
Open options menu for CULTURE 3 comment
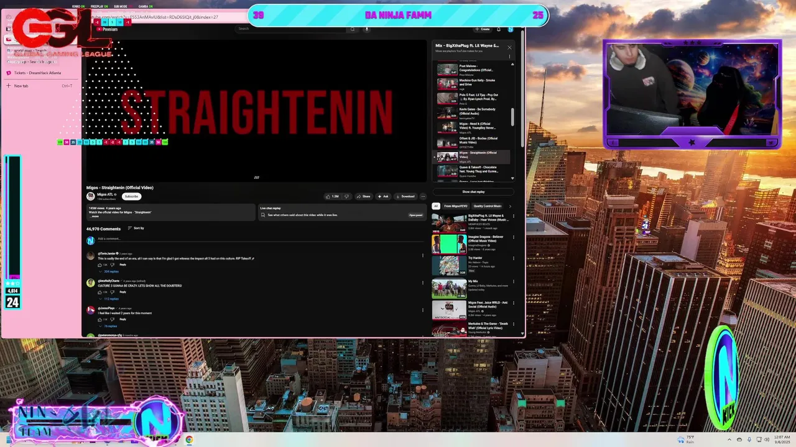423,282
